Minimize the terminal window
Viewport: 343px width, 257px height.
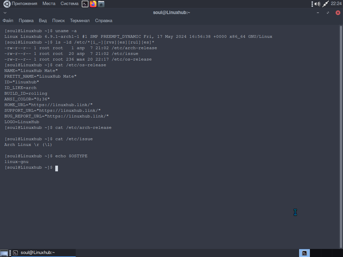tap(318, 13)
